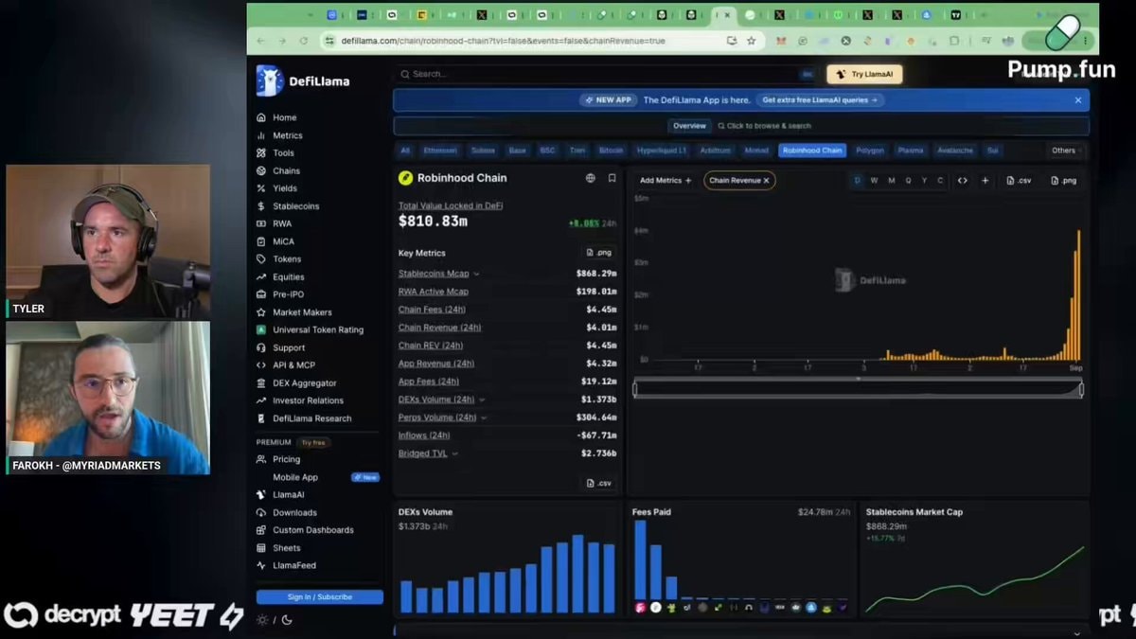Select the Ethereum chain tab

pyautogui.click(x=440, y=151)
